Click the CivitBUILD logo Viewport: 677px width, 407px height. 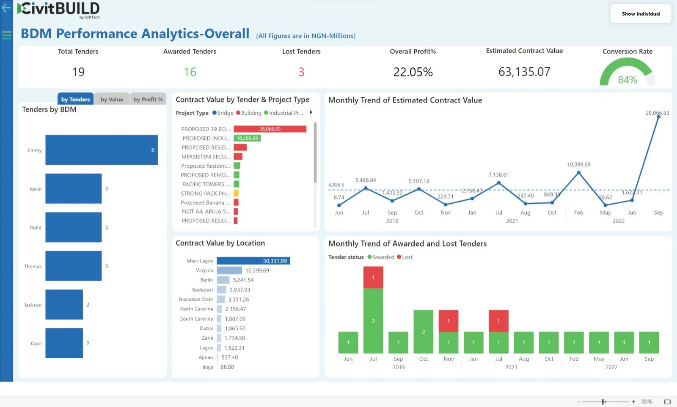coord(59,9)
